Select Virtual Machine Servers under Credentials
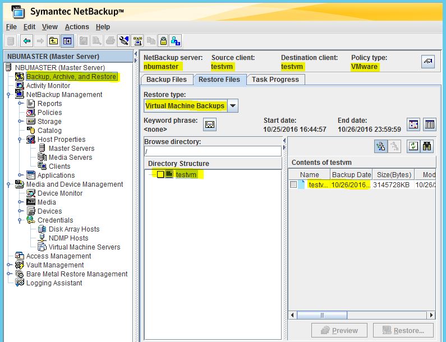This screenshot has width=446, height=342. [x=85, y=247]
